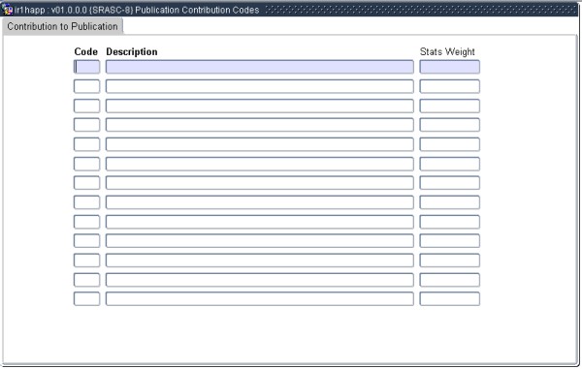Screen dimensions: 582x369
Task: Click the sixth row Stats Weight field
Action: [x=449, y=164]
